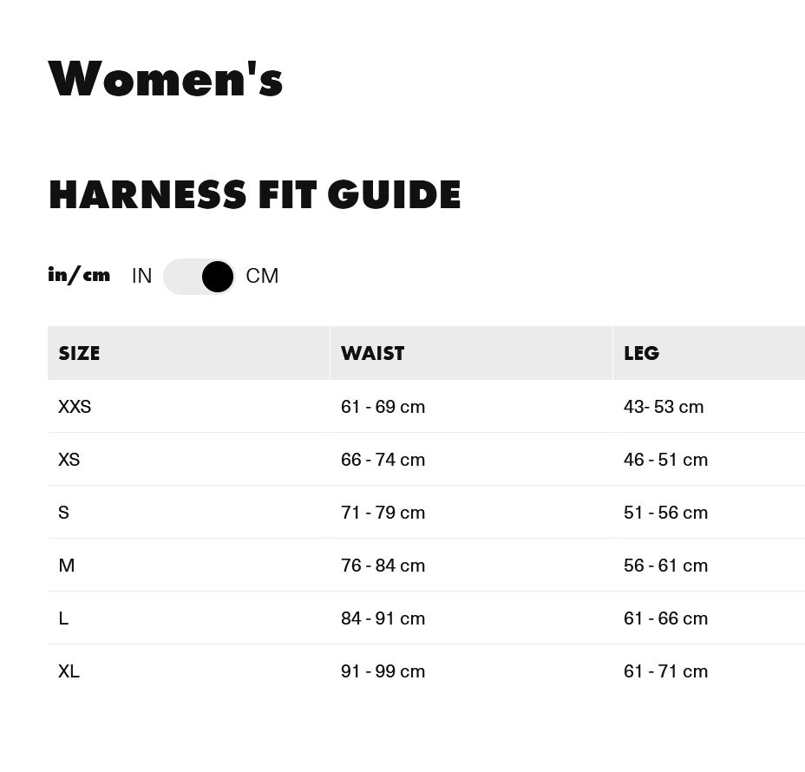The width and height of the screenshot is (805, 772).
Task: Select the M size label
Action: [x=66, y=565]
